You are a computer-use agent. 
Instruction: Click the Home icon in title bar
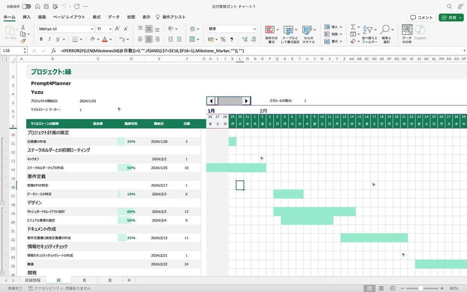[37, 6]
